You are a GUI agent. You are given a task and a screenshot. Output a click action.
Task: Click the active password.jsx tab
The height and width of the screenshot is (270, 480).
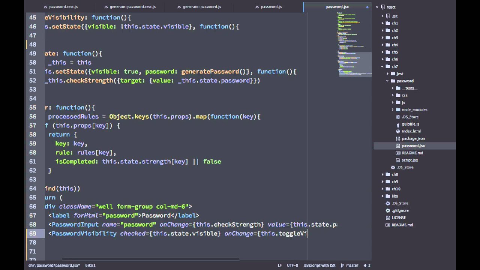[x=337, y=7]
